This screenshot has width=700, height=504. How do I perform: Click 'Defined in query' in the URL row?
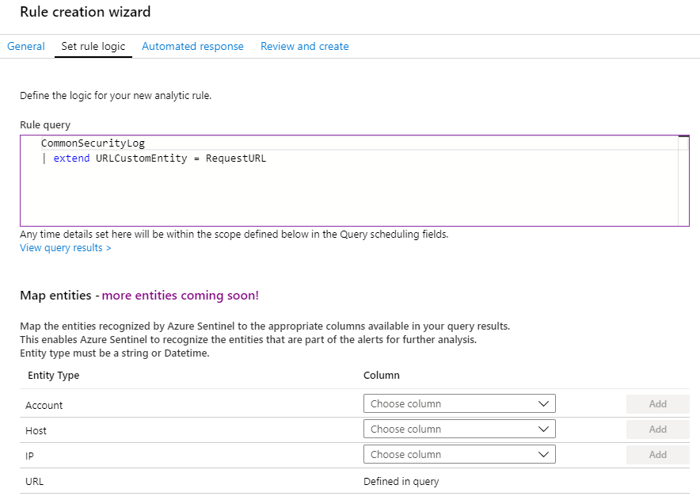tap(401, 481)
